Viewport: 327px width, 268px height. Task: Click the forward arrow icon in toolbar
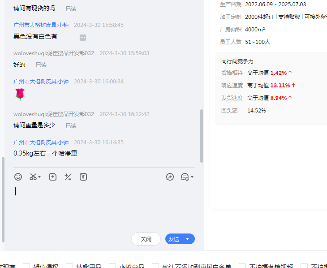pos(170,177)
